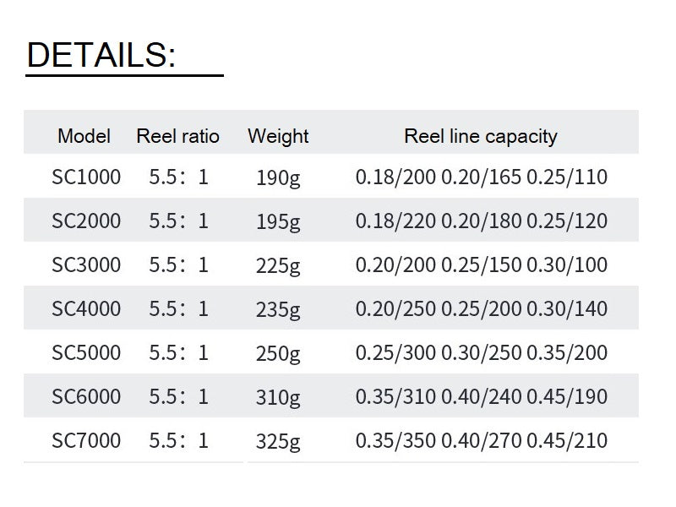Screen dimensions: 676x507
Task: Click the DETAILS heading
Action: pos(101,55)
